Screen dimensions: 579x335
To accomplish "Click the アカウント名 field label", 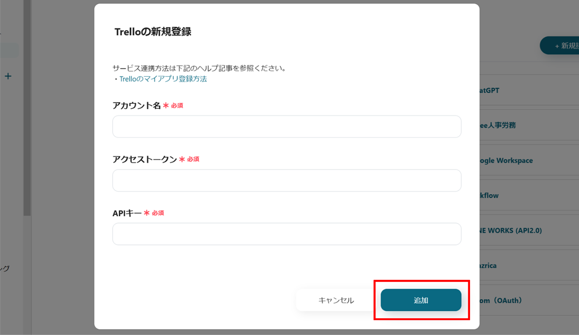I will coord(136,105).
